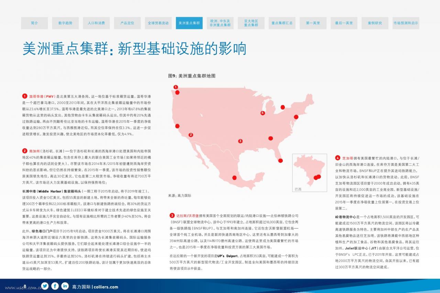
Task: Open the LinkedIn icon in the footer
Action: click(x=65, y=286)
